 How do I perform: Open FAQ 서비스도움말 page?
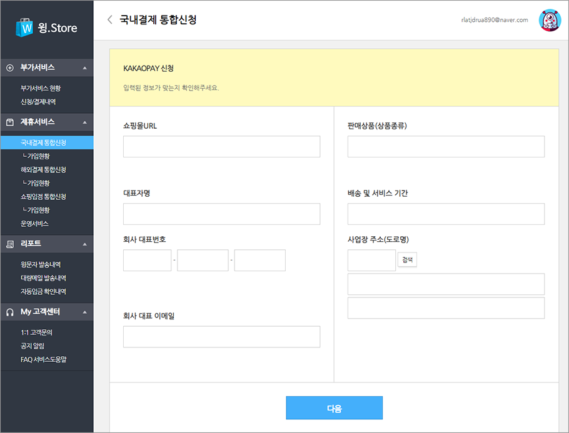[x=44, y=359]
